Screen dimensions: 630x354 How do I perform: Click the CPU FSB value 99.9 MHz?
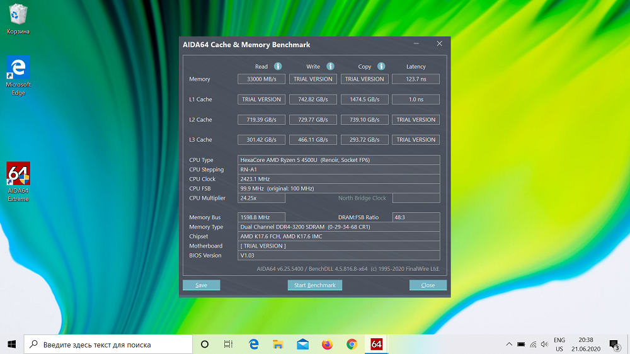[x=339, y=188]
